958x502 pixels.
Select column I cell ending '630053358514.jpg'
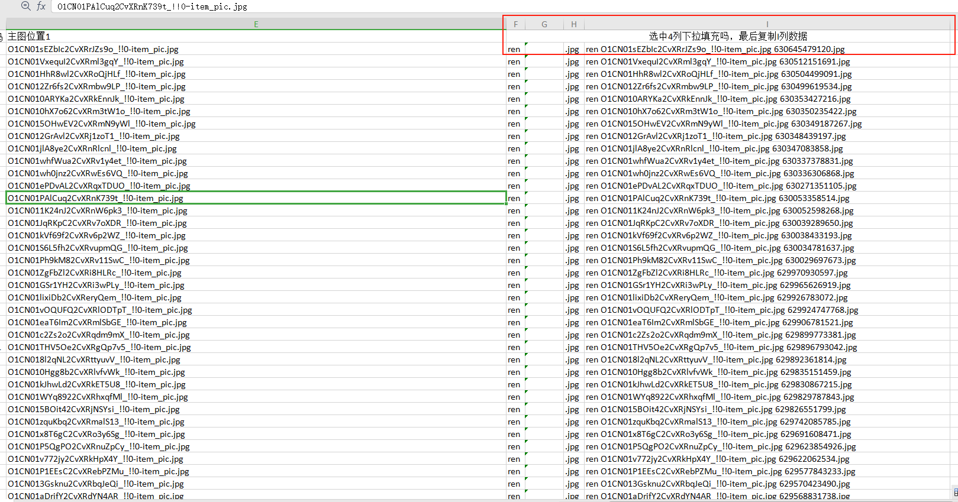767,198
